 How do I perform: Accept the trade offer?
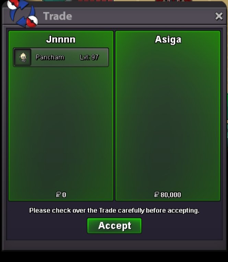pyautogui.click(x=114, y=226)
